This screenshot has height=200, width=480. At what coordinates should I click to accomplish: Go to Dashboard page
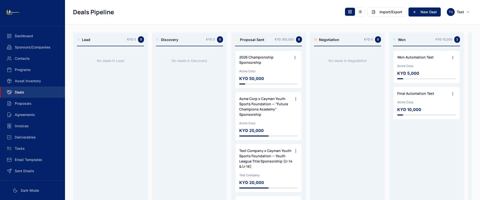click(x=32, y=36)
